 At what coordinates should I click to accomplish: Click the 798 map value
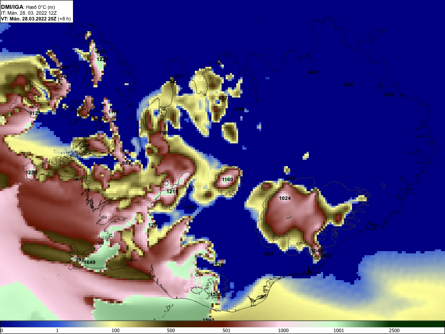point(163,133)
